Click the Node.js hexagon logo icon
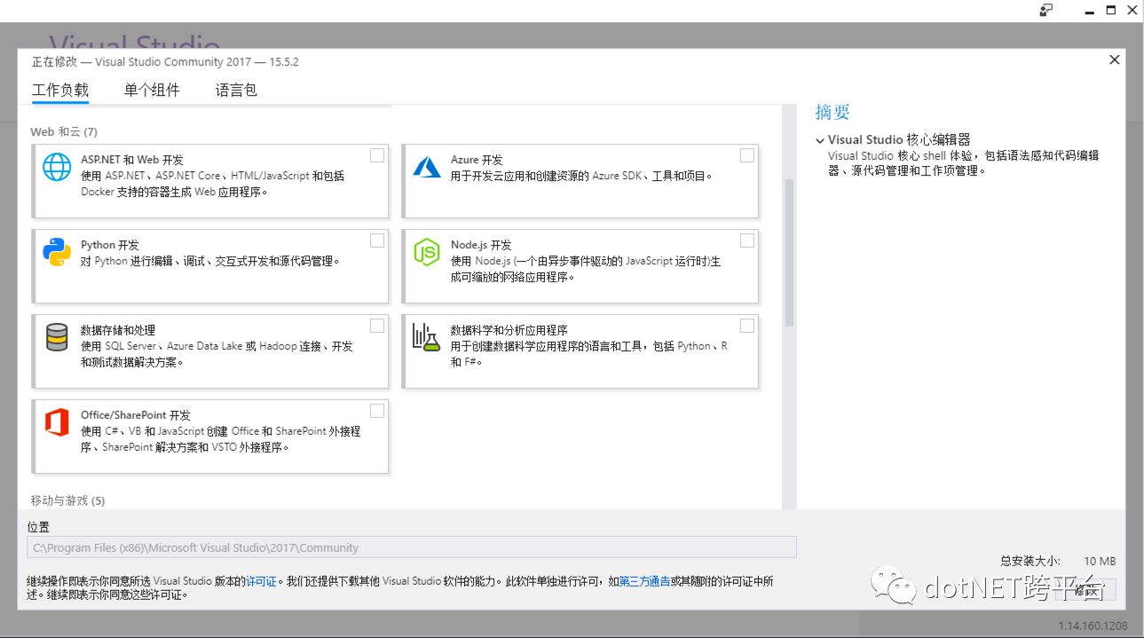Screen dimensions: 1144x638 point(427,252)
